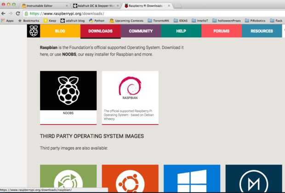The height and width of the screenshot is (193, 285).
Task: Open the Upcoming Contests bookmark
Action: coord(127,21)
